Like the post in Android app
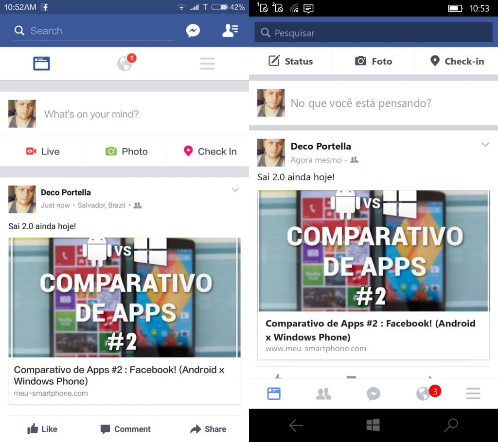This screenshot has height=442, width=498. [x=42, y=429]
